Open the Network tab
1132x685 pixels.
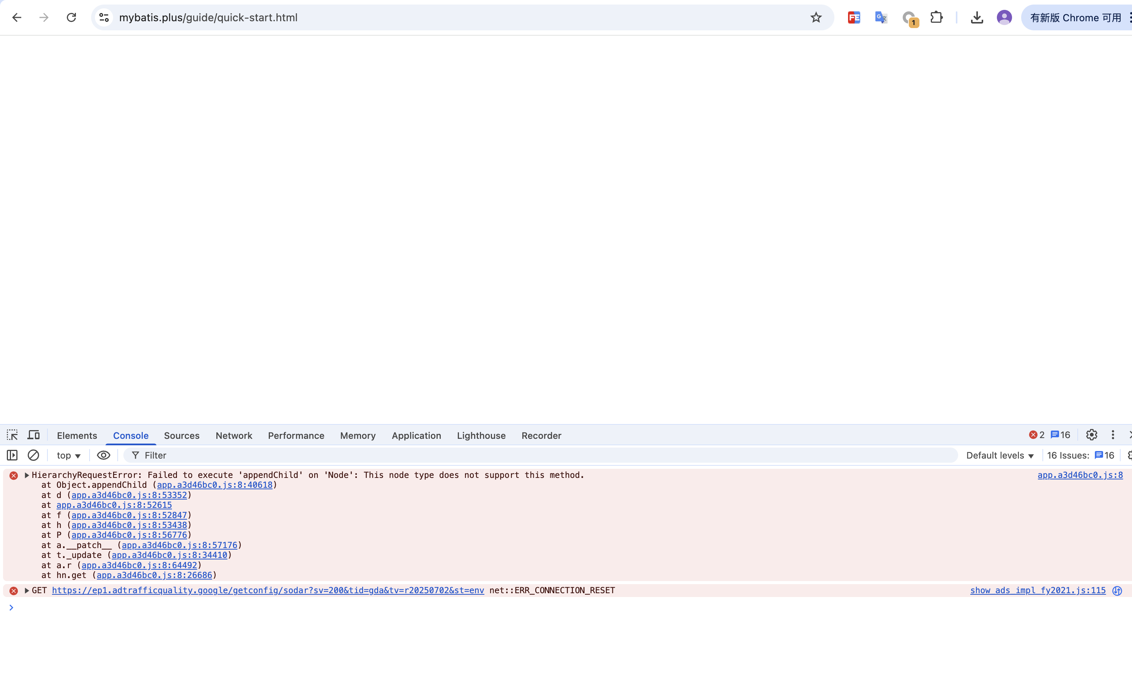pos(234,435)
